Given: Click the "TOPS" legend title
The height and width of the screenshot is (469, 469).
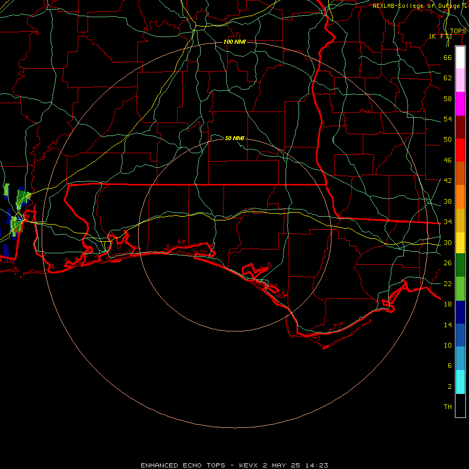Looking at the screenshot, I should click(x=458, y=31).
